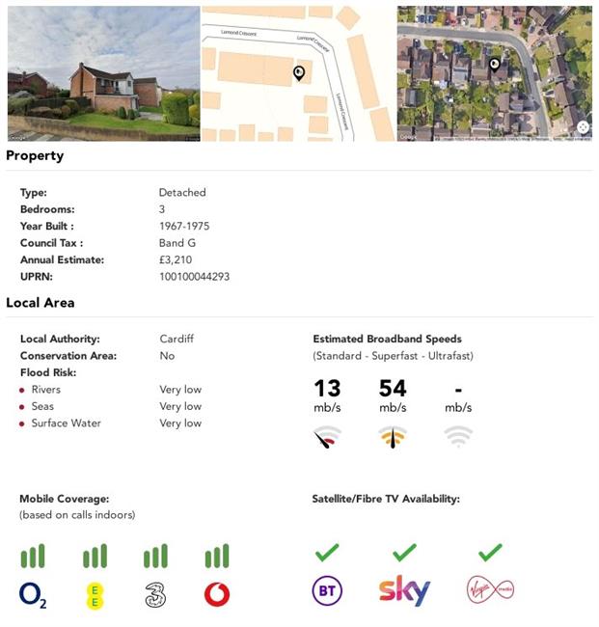Click the UPRN number 100100044293
The image size is (599, 627).
194,277
